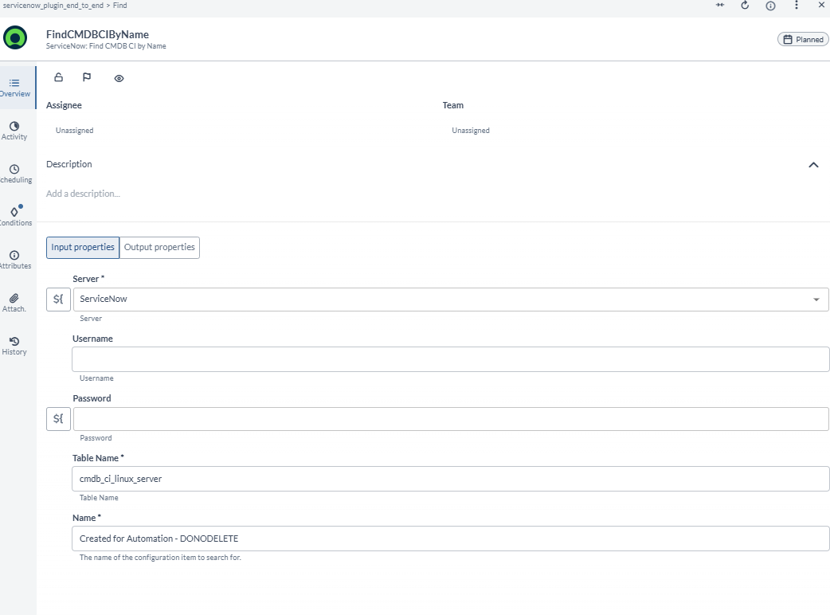Open the Activity sidebar panel
The height and width of the screenshot is (615, 830).
pos(14,130)
